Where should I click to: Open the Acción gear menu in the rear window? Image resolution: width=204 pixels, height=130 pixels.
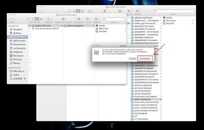[x=129, y=11]
